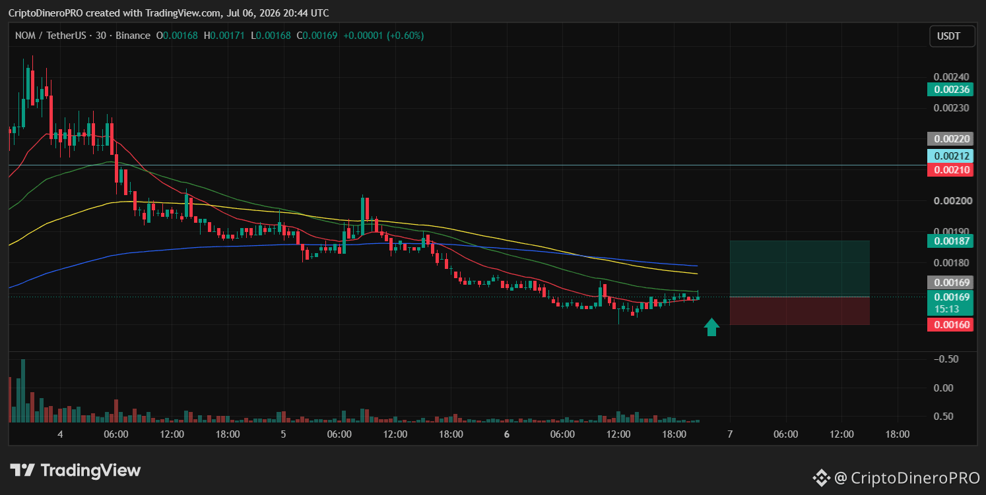Click day 4 on the time axis
986x495 pixels.
point(60,434)
